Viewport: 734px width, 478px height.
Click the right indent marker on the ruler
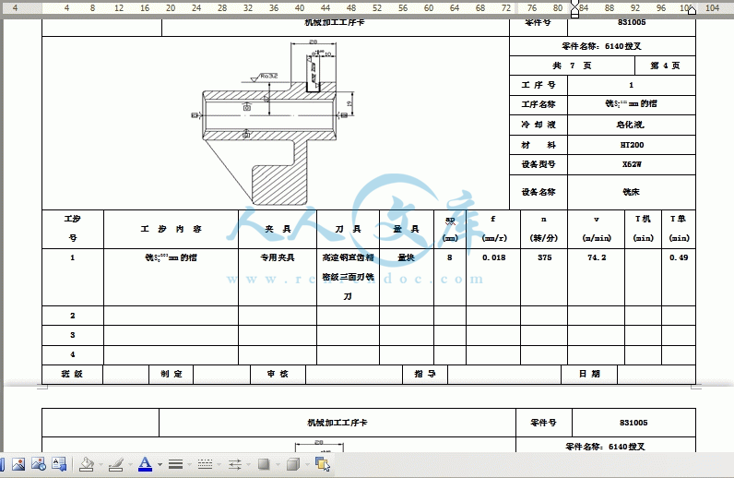click(692, 10)
